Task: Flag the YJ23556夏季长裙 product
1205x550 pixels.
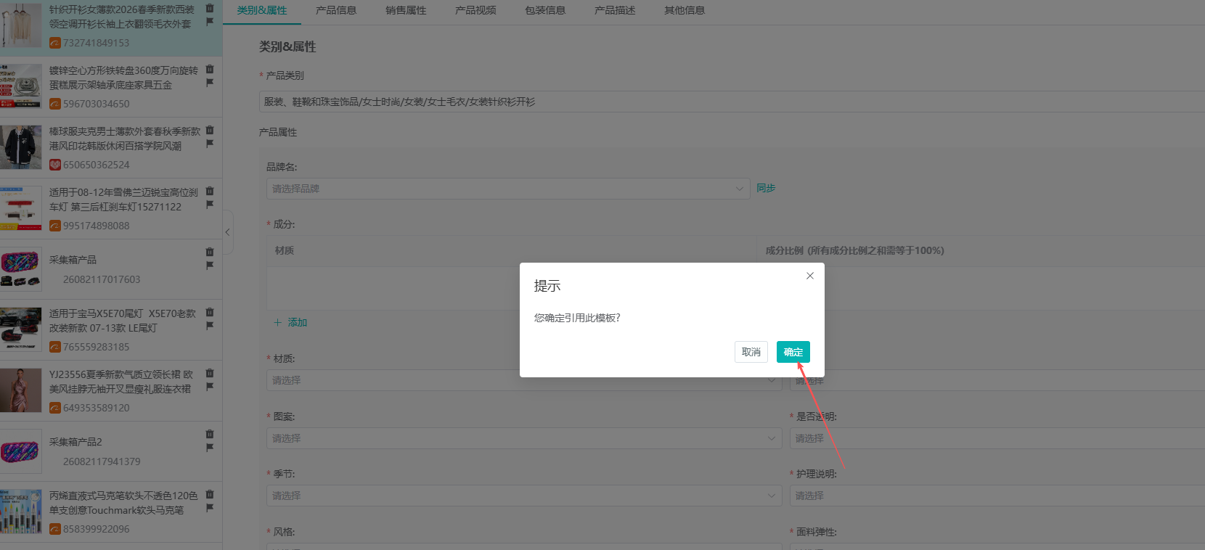Action: [x=210, y=387]
